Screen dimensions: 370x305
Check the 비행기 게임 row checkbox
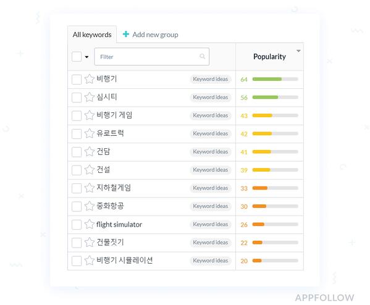coord(77,116)
